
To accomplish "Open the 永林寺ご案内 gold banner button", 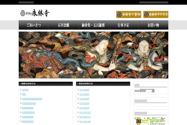I will (x=128, y=14).
